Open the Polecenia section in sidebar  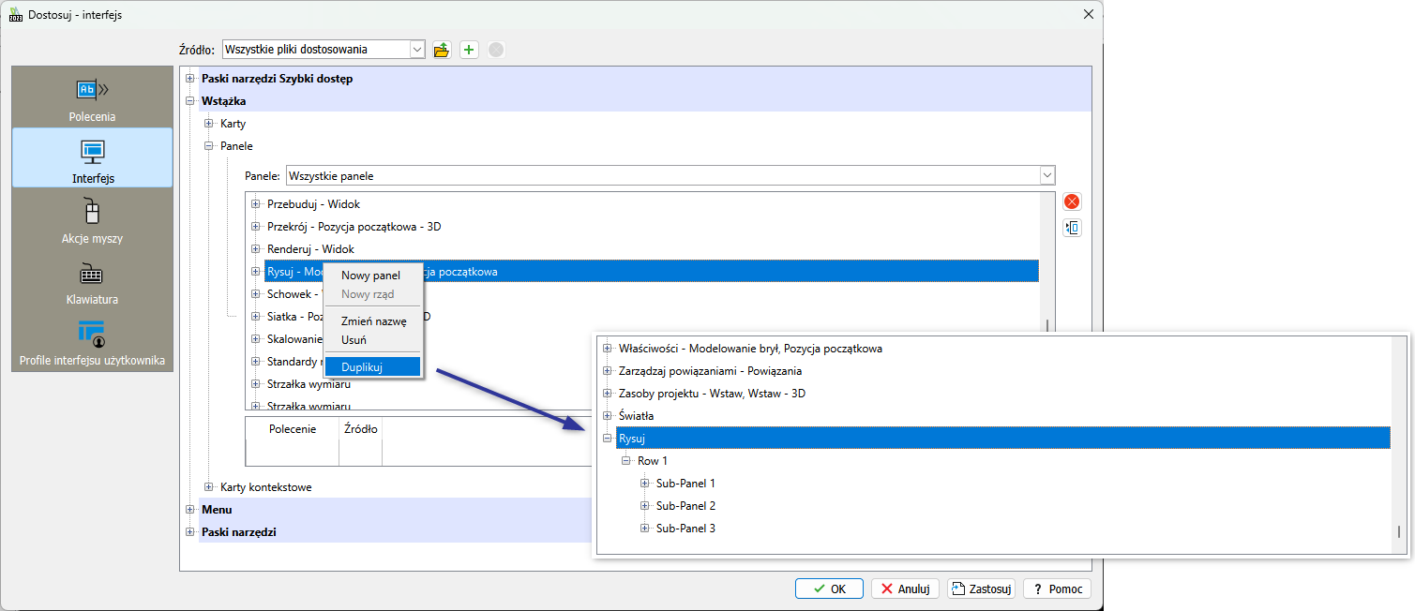92,97
